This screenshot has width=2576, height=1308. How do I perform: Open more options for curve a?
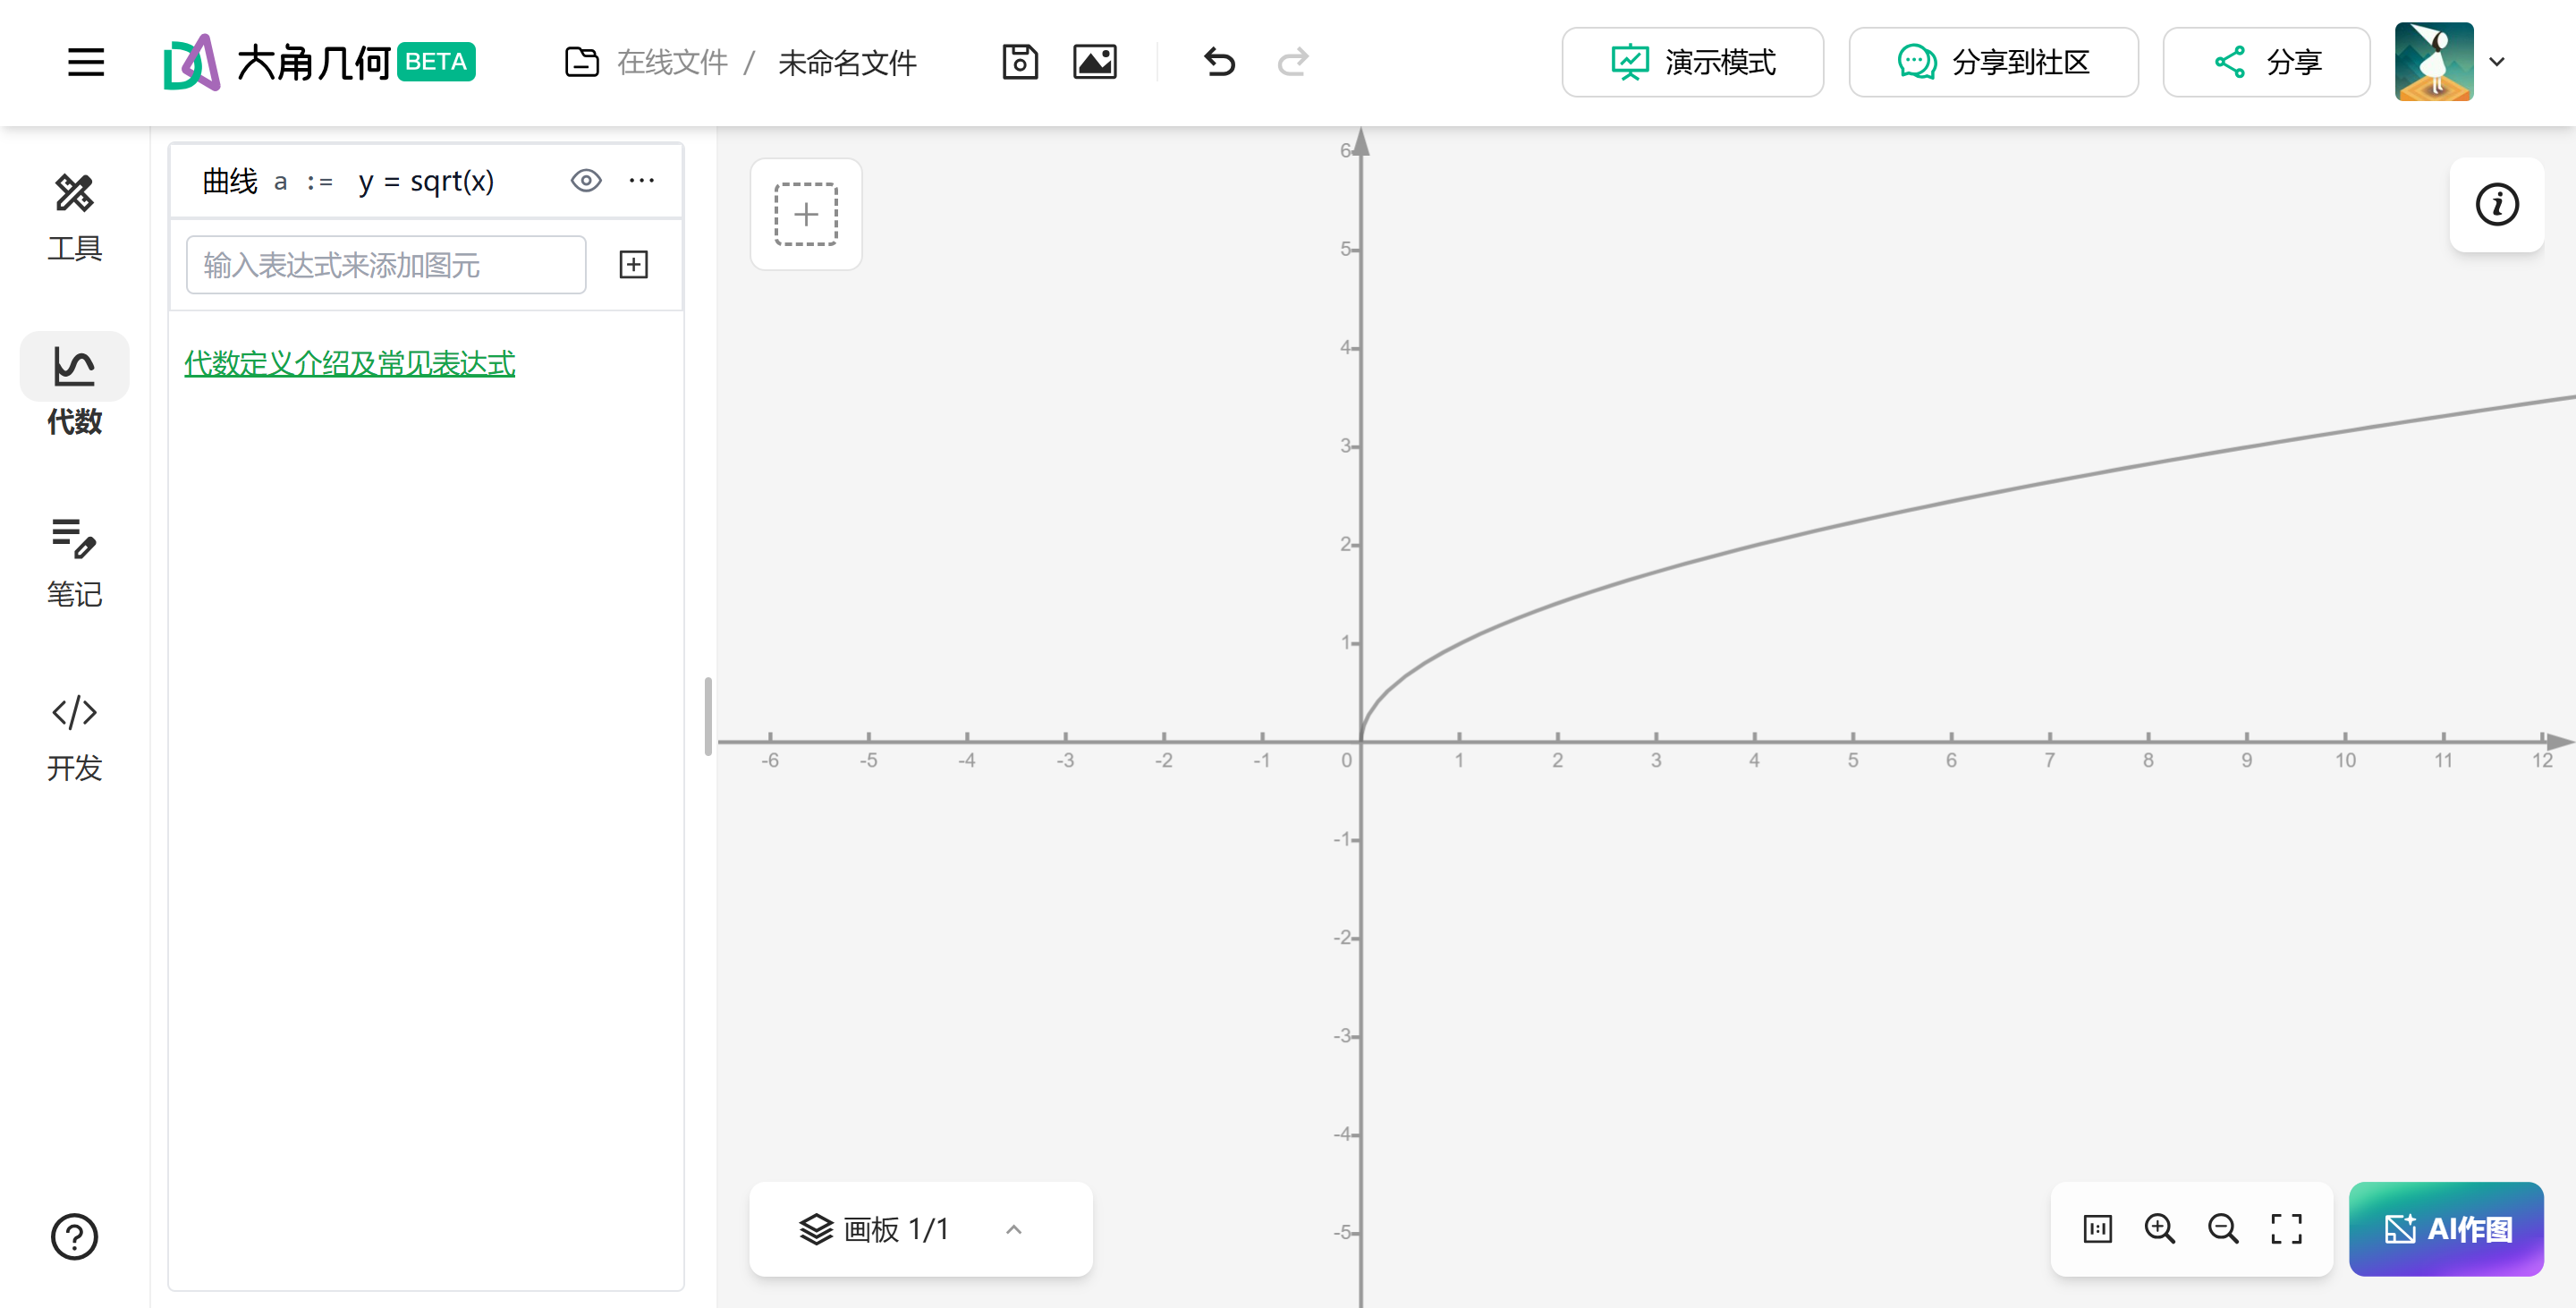(x=642, y=181)
